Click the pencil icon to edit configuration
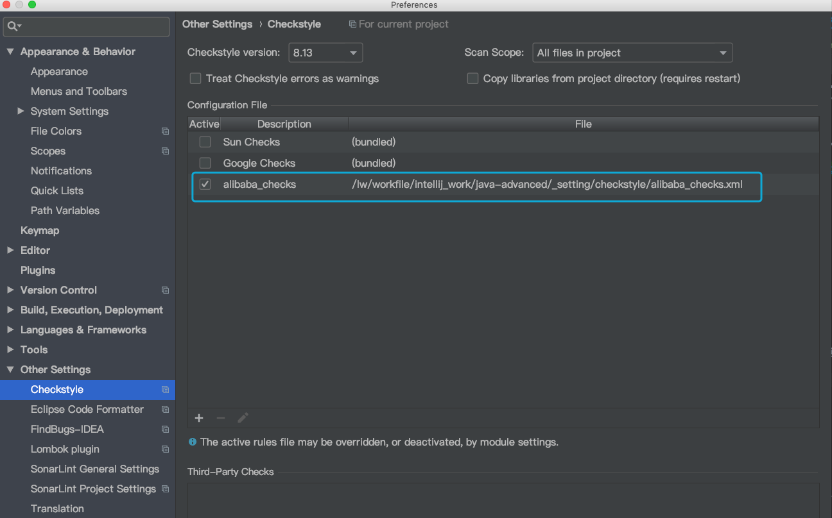 243,418
